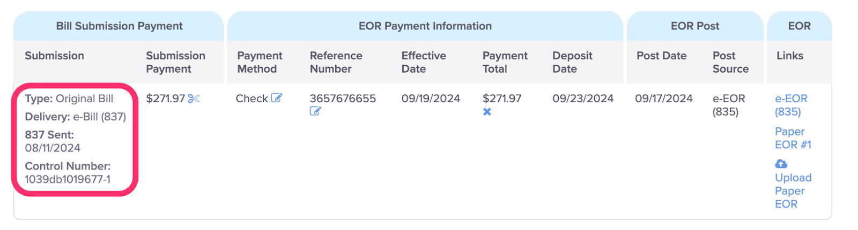
Task: Click the Payment Total column header
Action: click(x=505, y=62)
